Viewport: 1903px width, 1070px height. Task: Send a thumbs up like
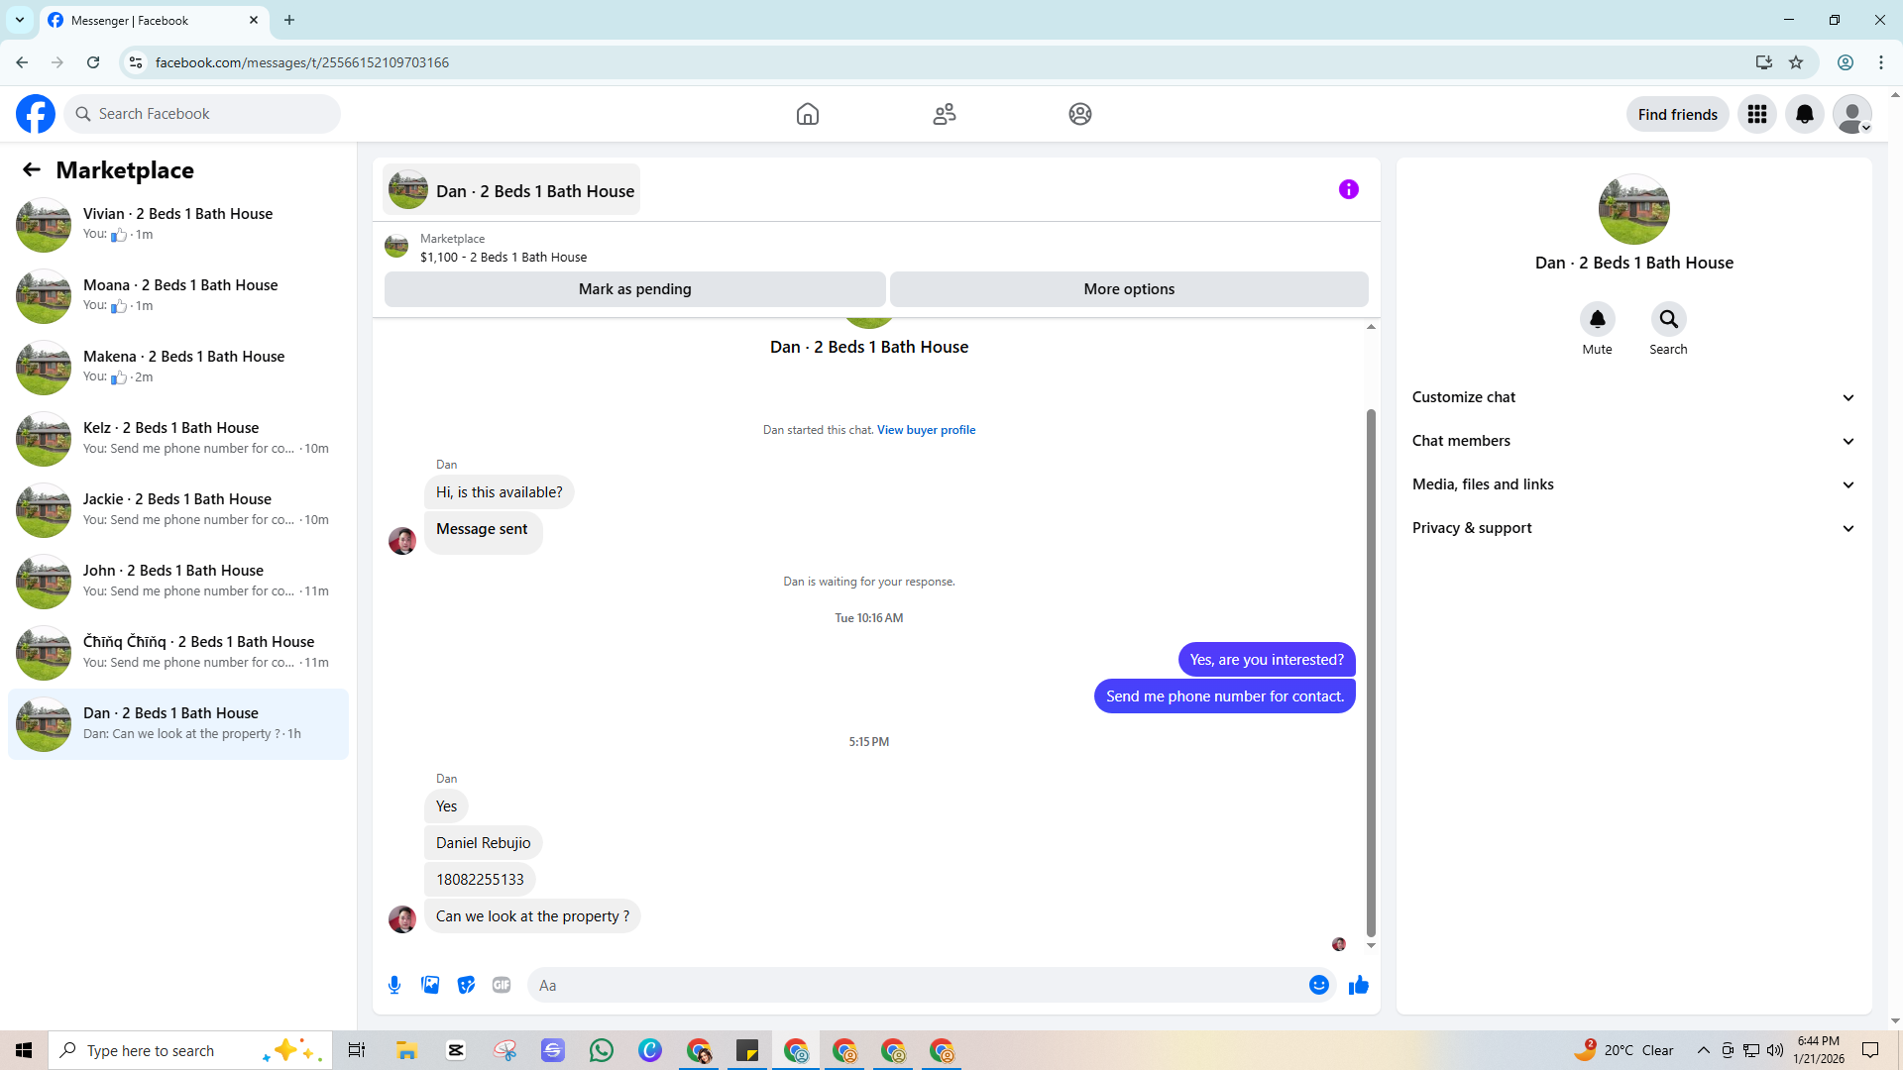(1359, 985)
